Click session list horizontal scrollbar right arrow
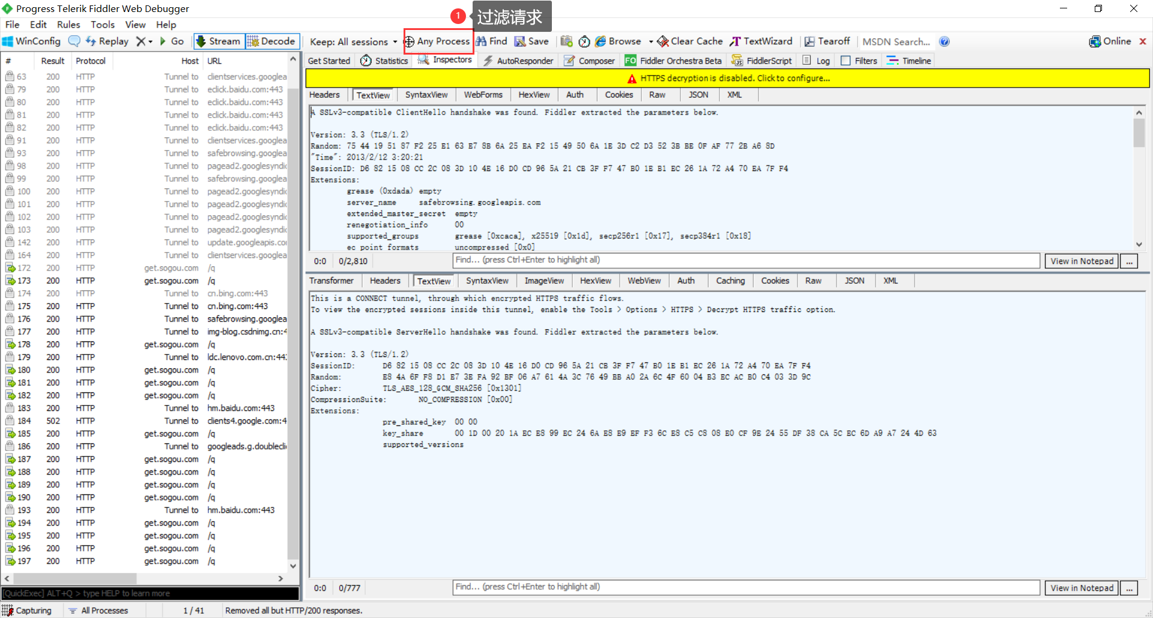The image size is (1153, 618). [280, 578]
